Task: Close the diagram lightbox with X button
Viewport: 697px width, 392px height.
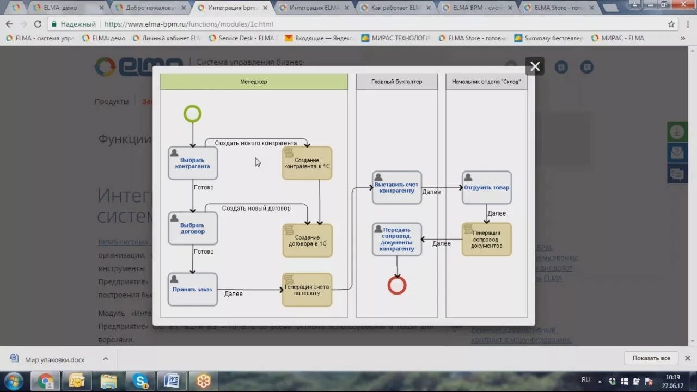Action: coord(535,66)
